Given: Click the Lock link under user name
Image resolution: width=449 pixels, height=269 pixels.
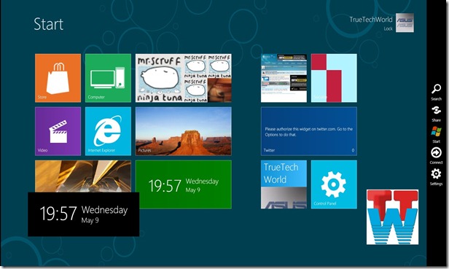Looking at the screenshot, I should pyautogui.click(x=388, y=28).
